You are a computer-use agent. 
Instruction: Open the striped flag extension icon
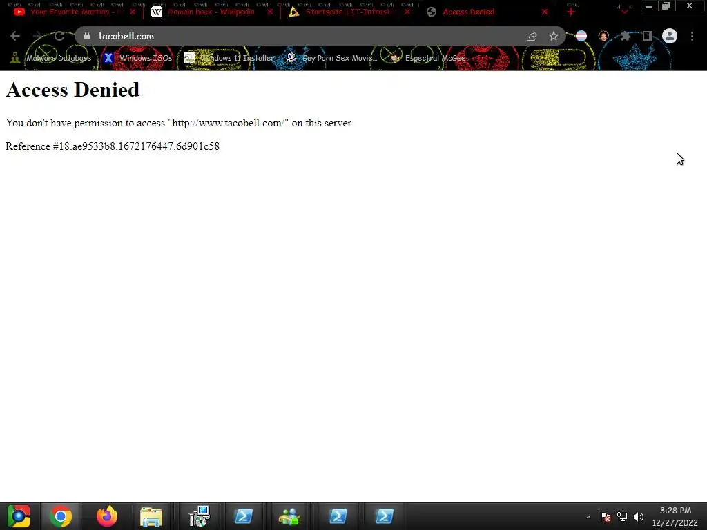581,36
